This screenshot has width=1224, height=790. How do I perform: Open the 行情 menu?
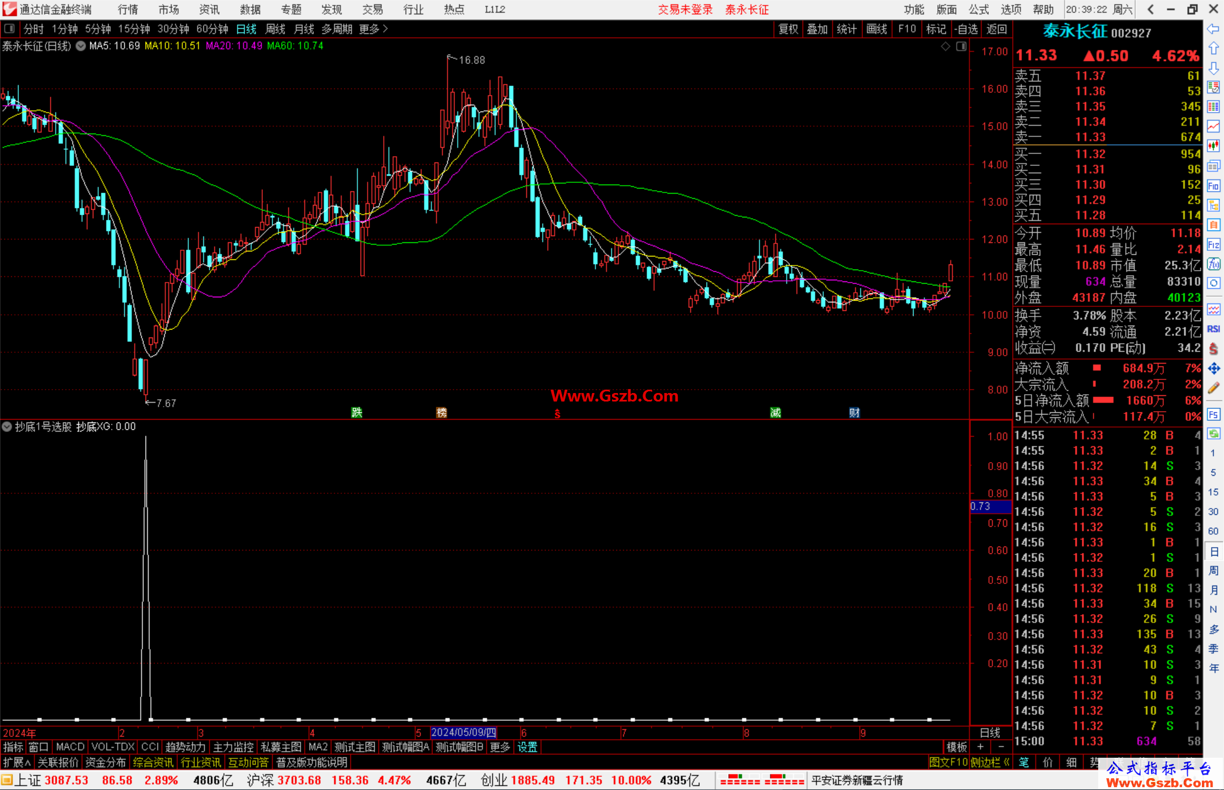pyautogui.click(x=128, y=10)
